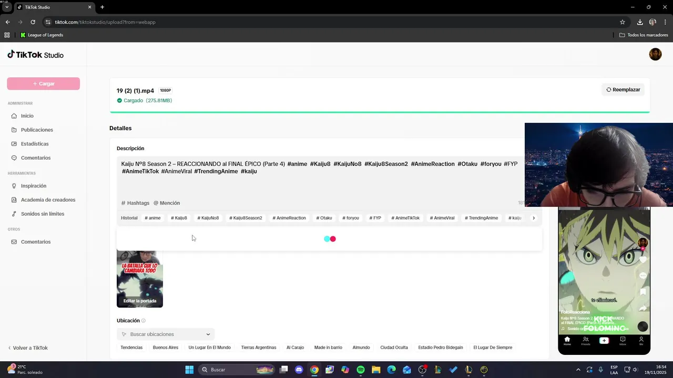Click the pink Cargar button
Screen dimensions: 673x378
(43, 83)
